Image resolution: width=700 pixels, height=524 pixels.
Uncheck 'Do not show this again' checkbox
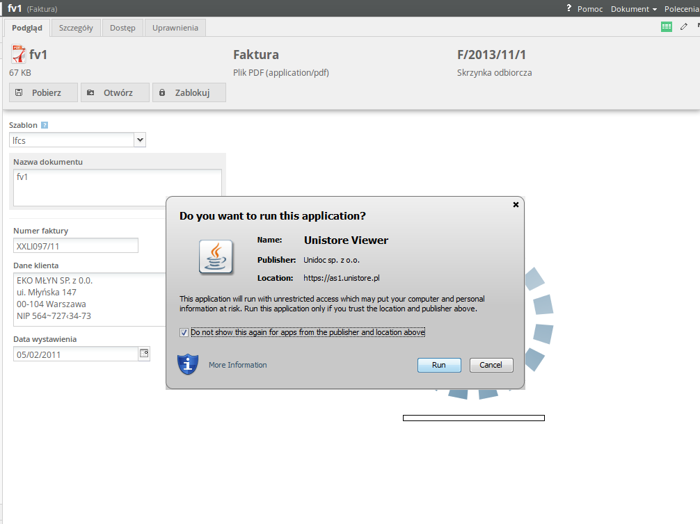pyautogui.click(x=184, y=332)
